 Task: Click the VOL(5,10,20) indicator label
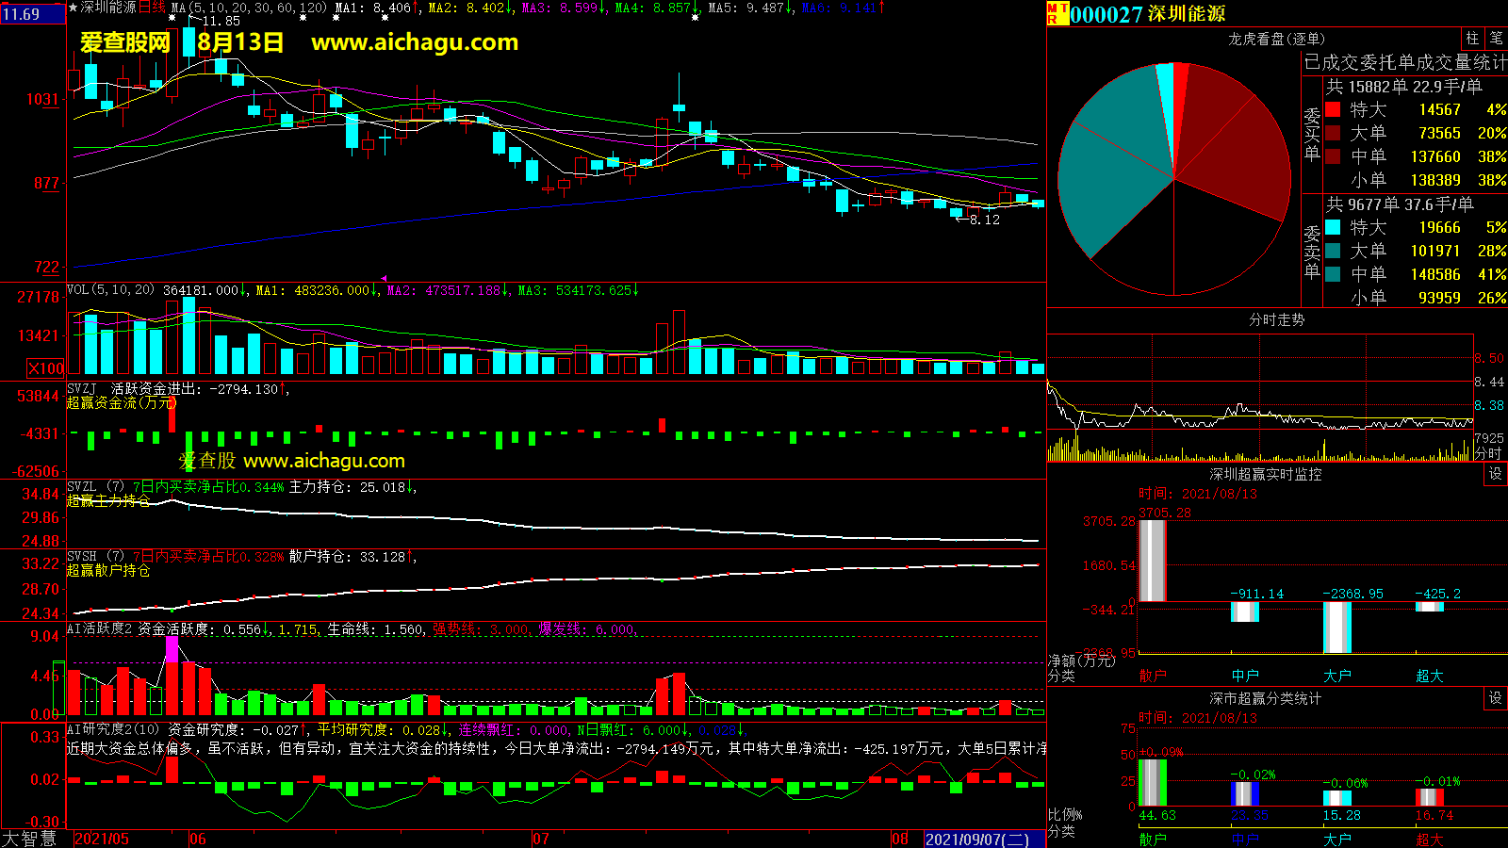point(110,290)
